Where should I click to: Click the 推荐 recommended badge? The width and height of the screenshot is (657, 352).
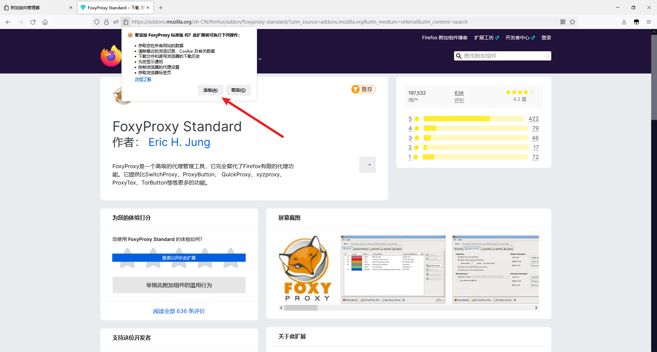(x=363, y=89)
